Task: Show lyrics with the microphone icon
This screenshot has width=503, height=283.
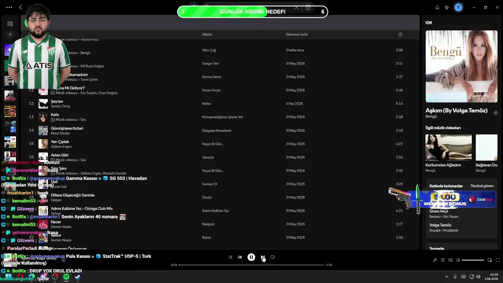Action: [x=435, y=260]
